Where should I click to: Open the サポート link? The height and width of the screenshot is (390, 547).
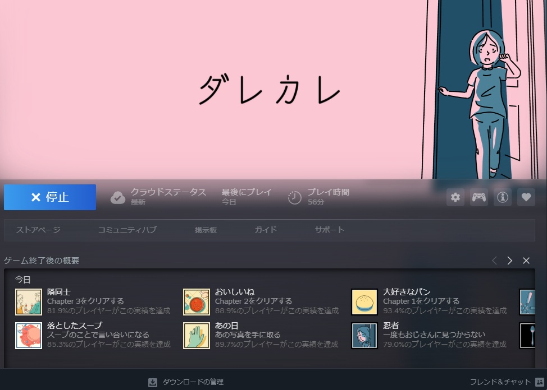pos(330,230)
